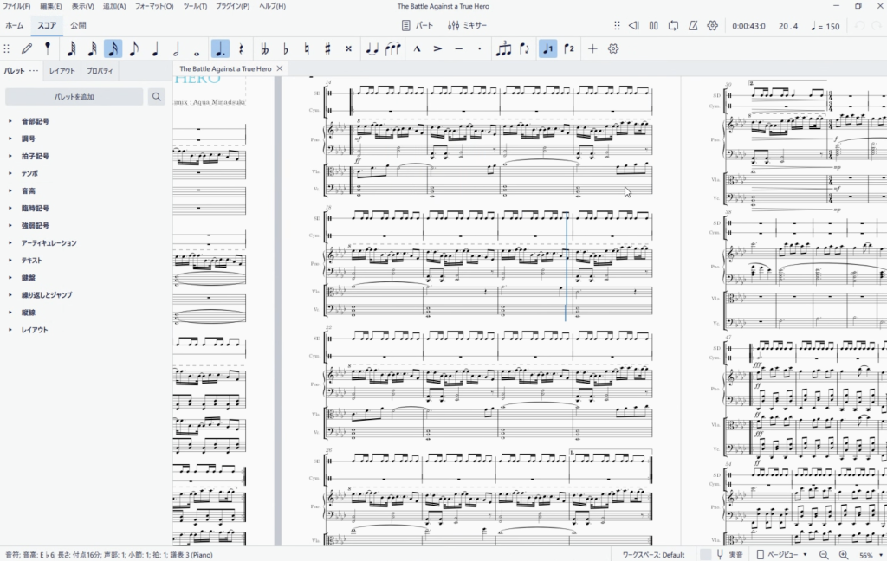Add a slur from toolbar
887x561 pixels.
(x=392, y=48)
